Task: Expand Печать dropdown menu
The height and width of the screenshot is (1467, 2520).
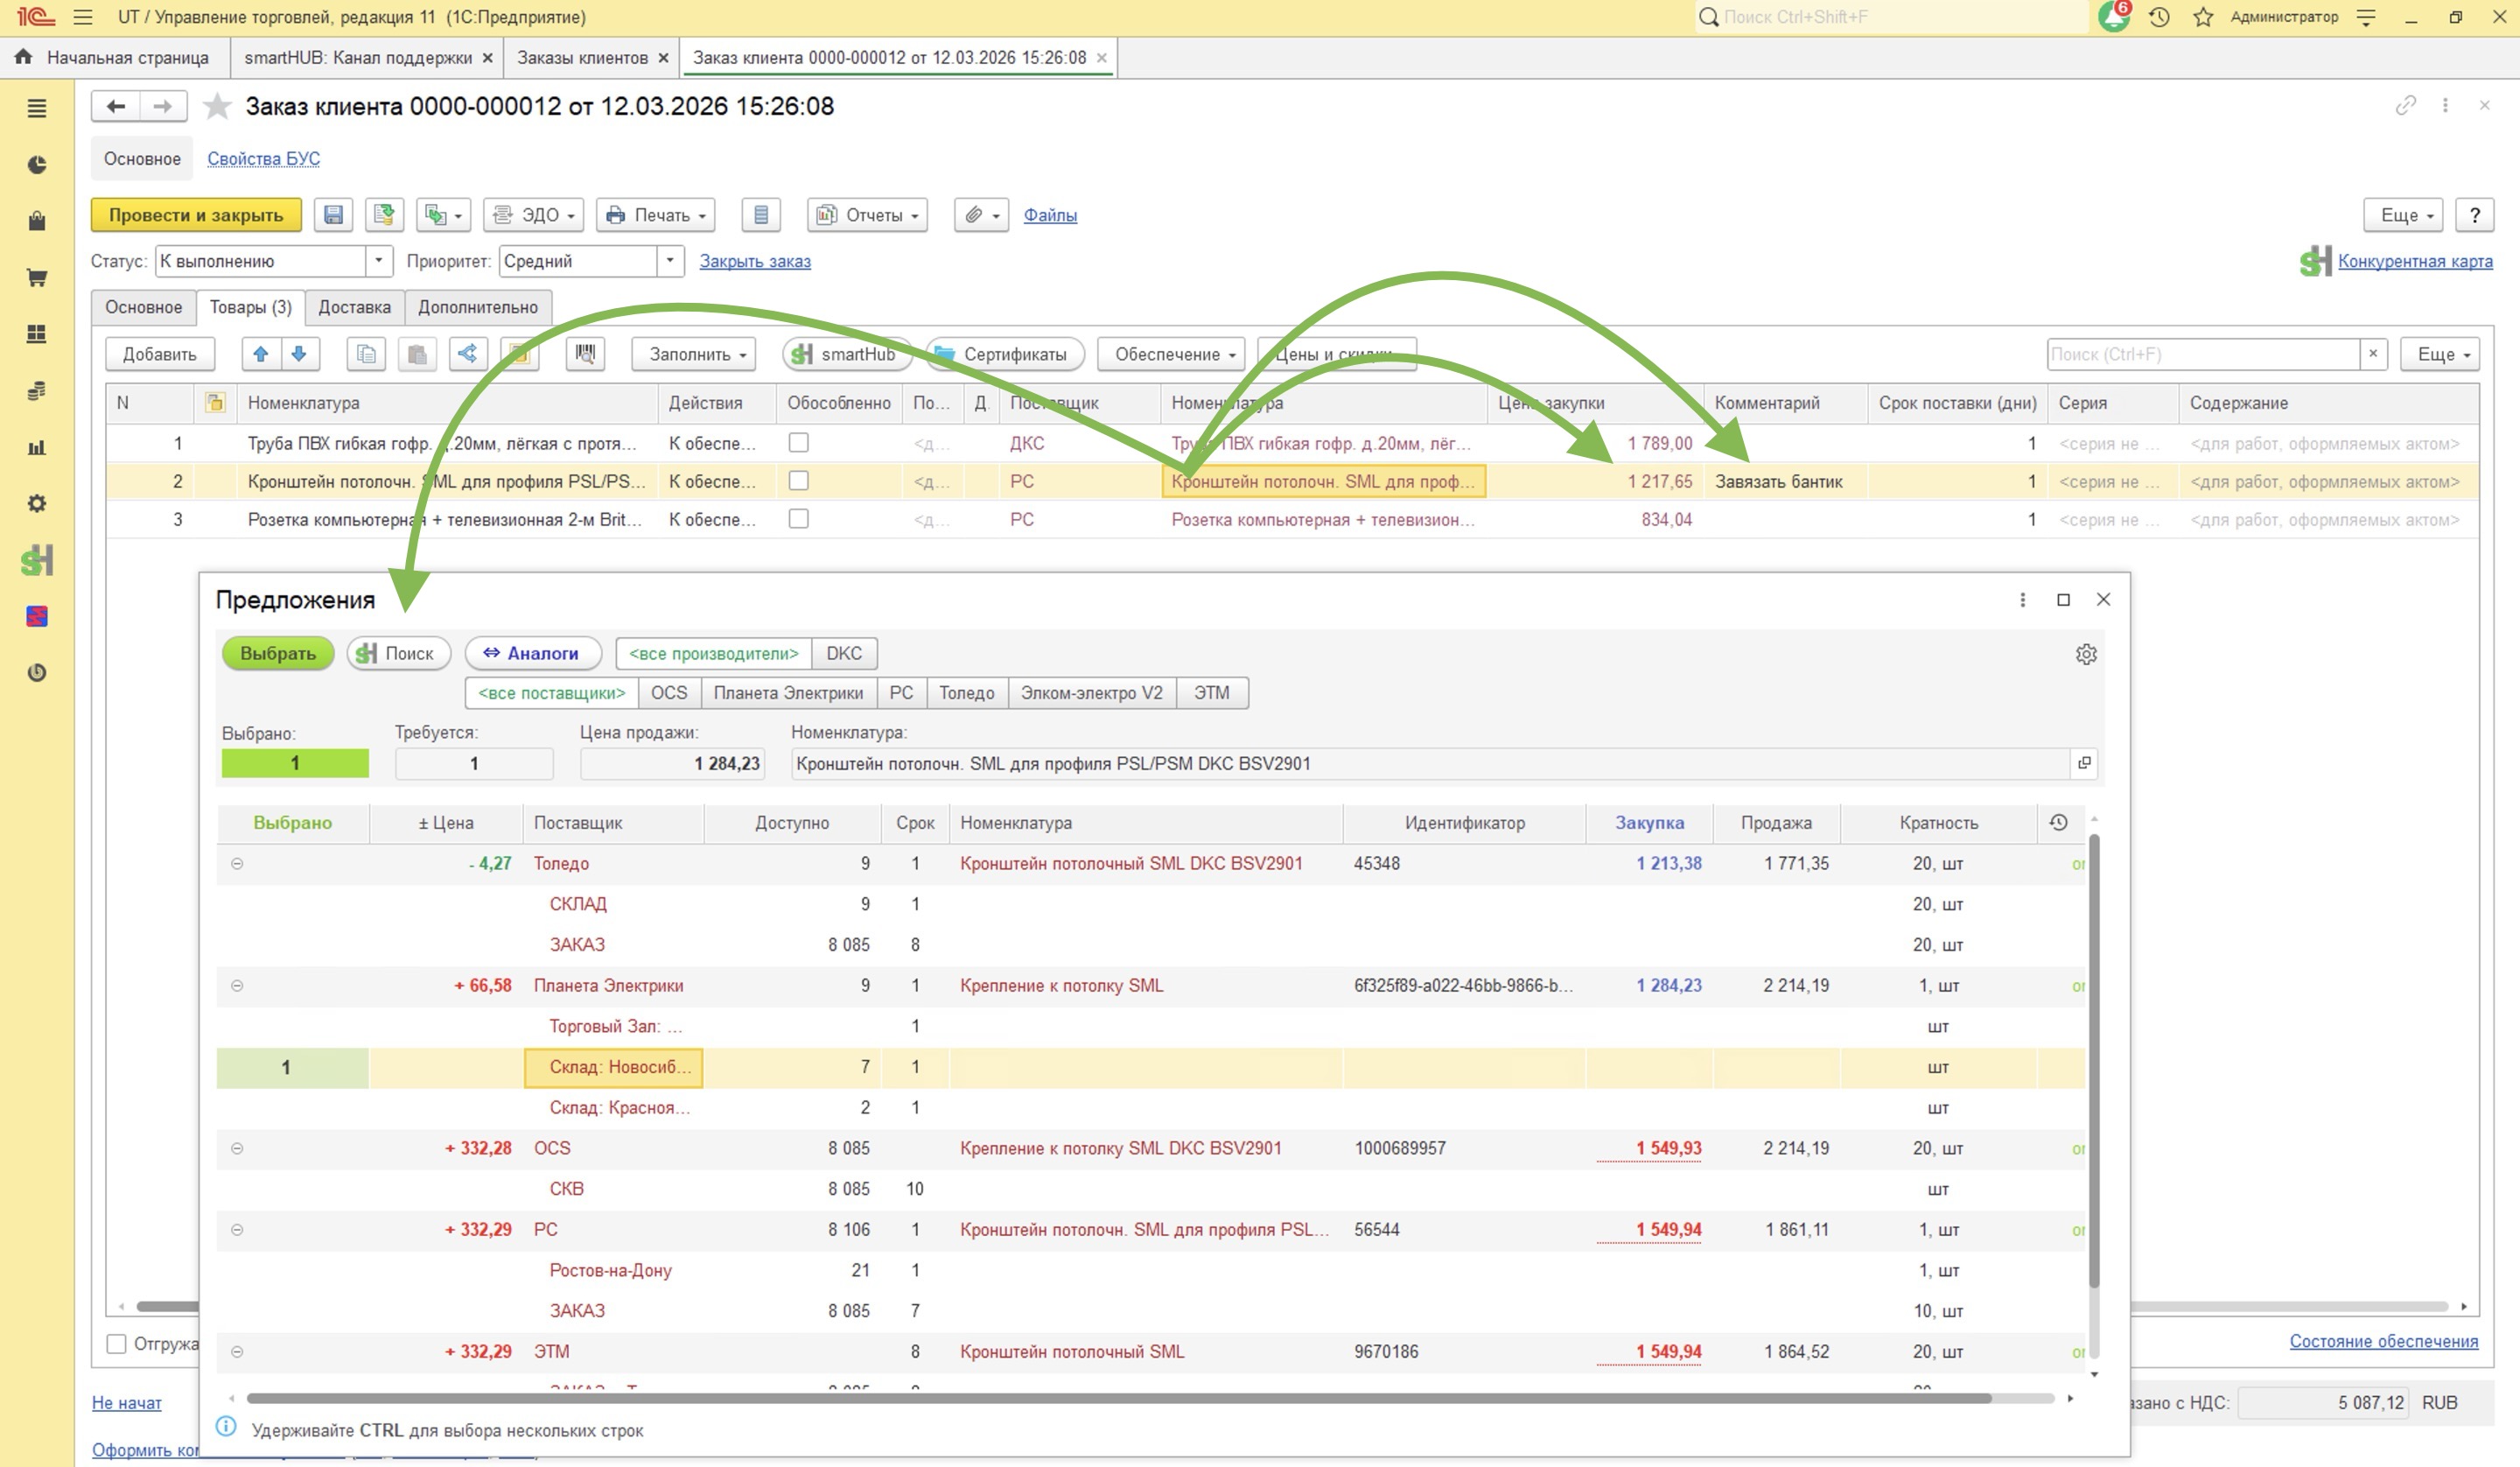Action: 656,215
